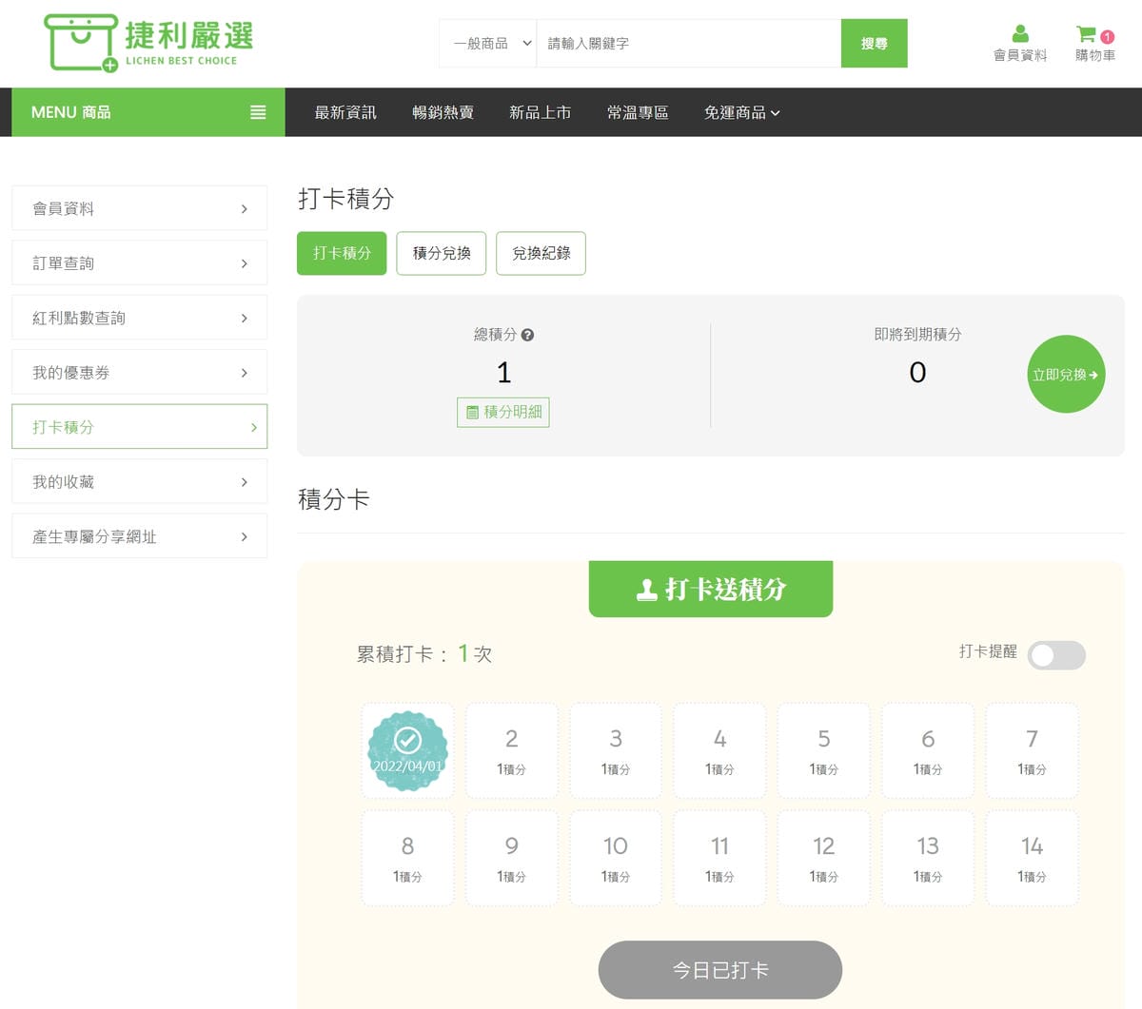Screen dimensions: 1142x1009
Task: Open the 一般商品 search category dropdown
Action: point(487,42)
